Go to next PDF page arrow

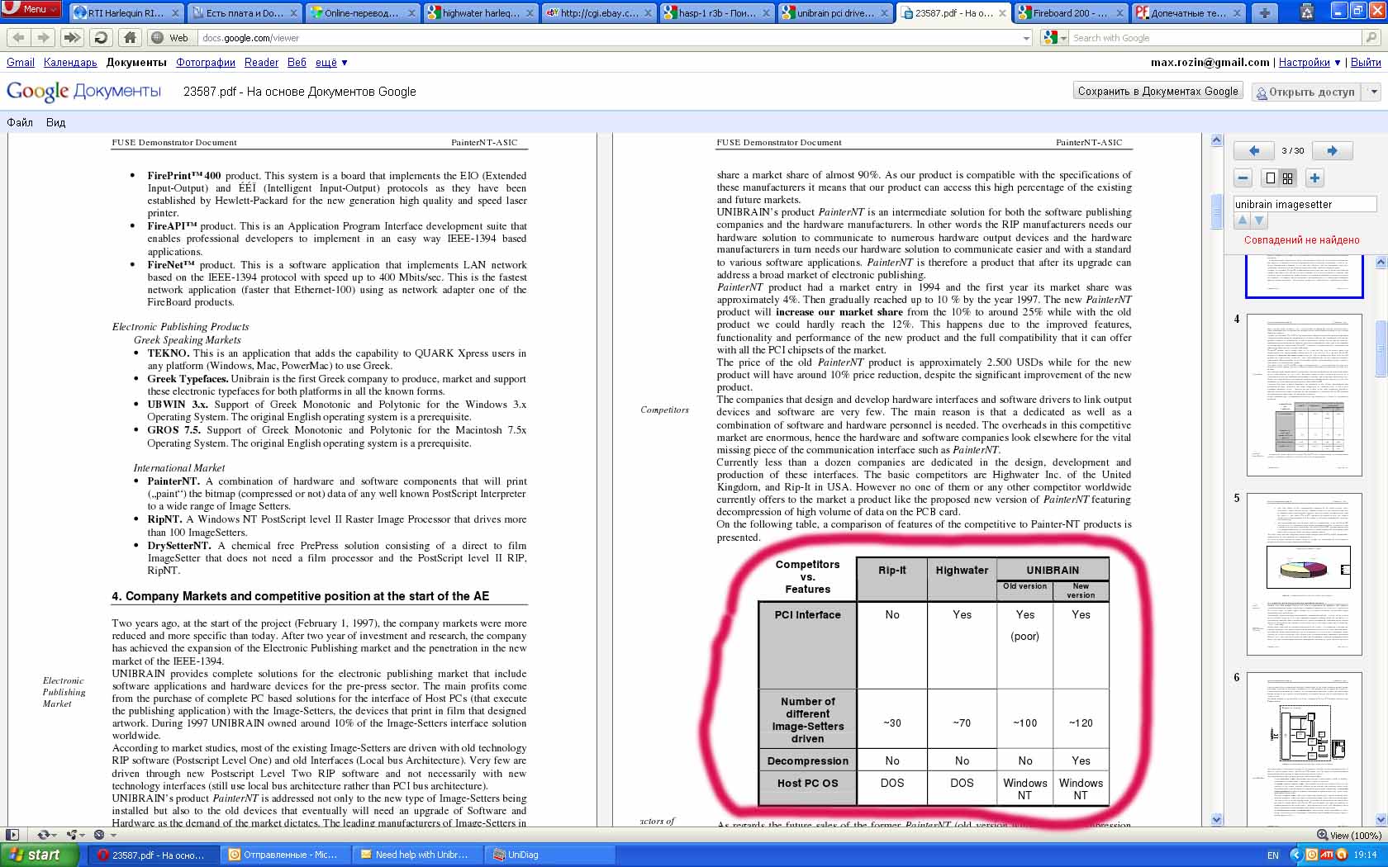[x=1332, y=150]
